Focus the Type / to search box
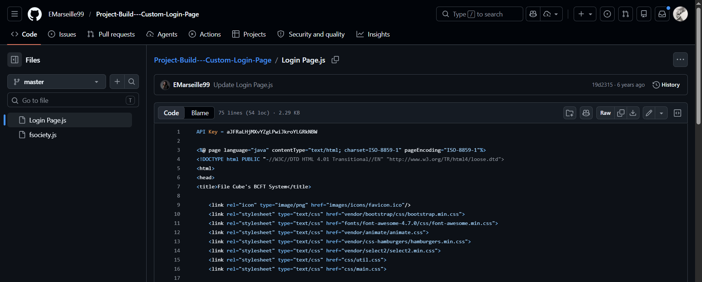Image resolution: width=702 pixels, height=282 pixels. pos(479,14)
